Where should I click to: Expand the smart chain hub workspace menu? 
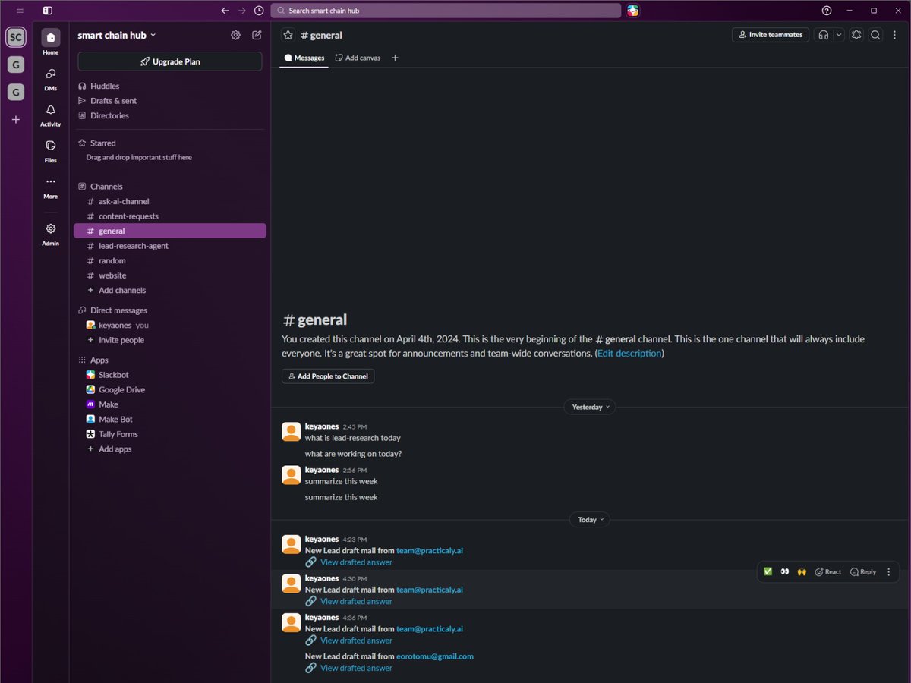click(116, 35)
